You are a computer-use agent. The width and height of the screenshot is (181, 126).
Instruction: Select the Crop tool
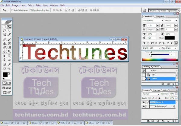[x=5, y=35]
